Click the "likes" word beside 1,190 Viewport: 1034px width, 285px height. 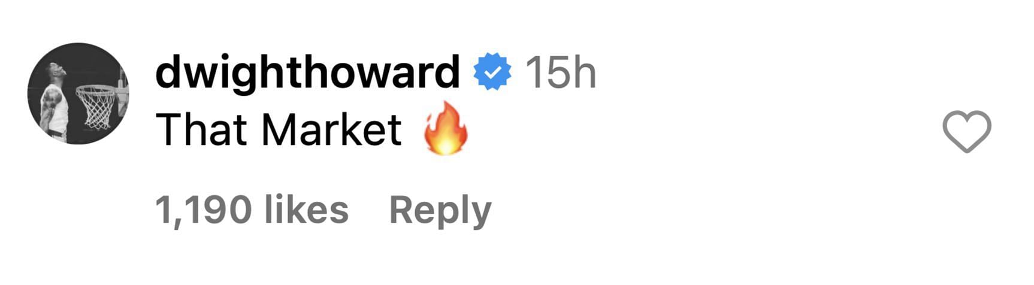306,210
